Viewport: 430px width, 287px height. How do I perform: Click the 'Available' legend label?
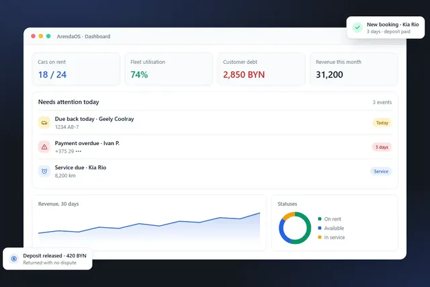click(x=334, y=229)
